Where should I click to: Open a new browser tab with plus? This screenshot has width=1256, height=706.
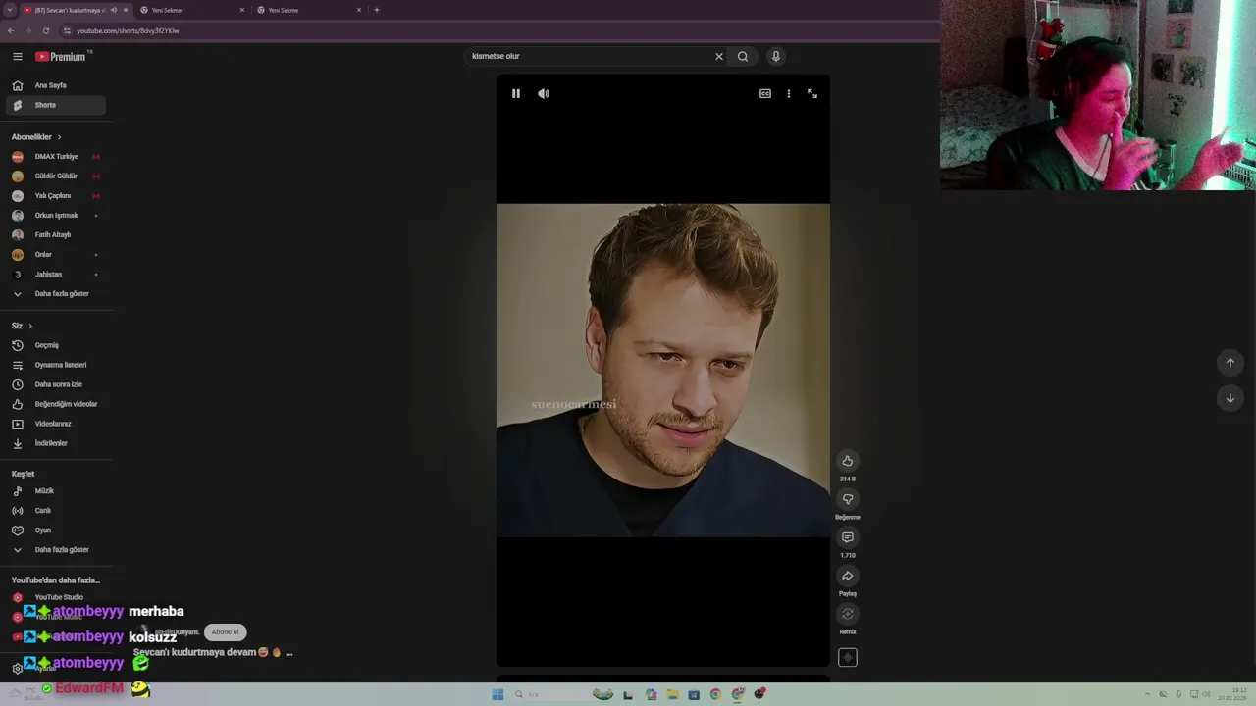tap(377, 10)
